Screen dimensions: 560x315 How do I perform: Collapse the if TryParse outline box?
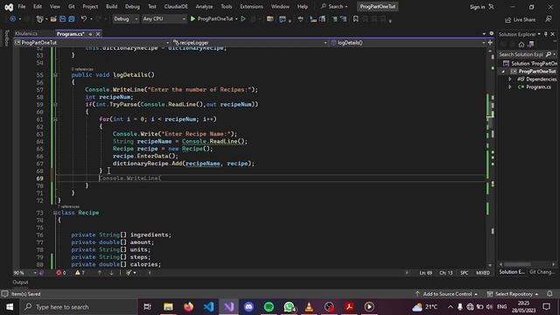(55, 104)
